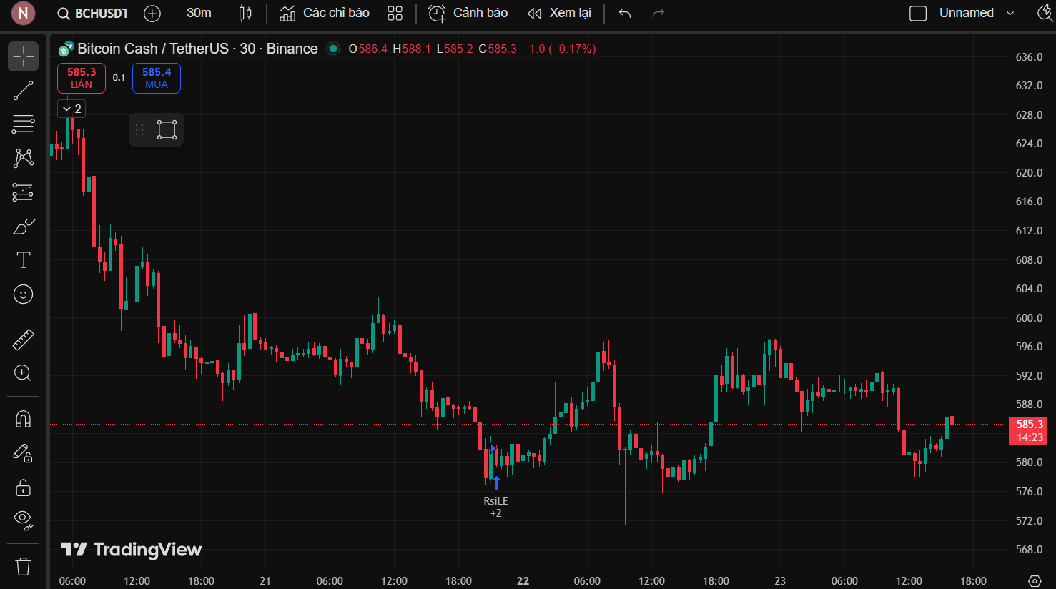1056x589 pixels.
Task: Click the 585.4 MUA buy button
Action: point(157,79)
